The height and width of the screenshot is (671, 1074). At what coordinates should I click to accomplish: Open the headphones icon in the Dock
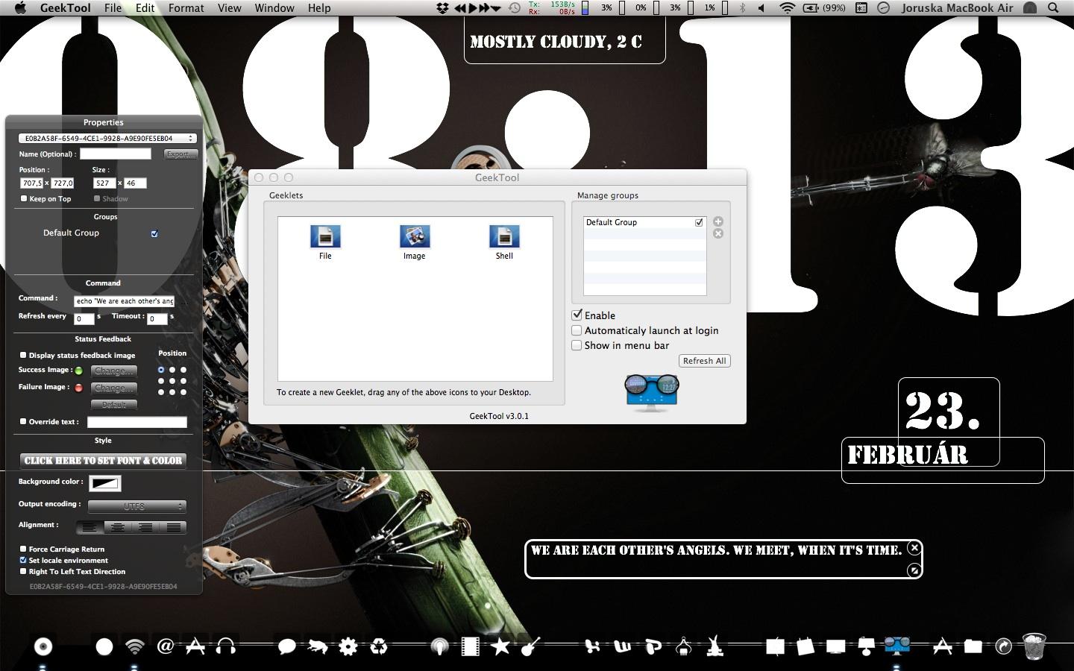(225, 646)
